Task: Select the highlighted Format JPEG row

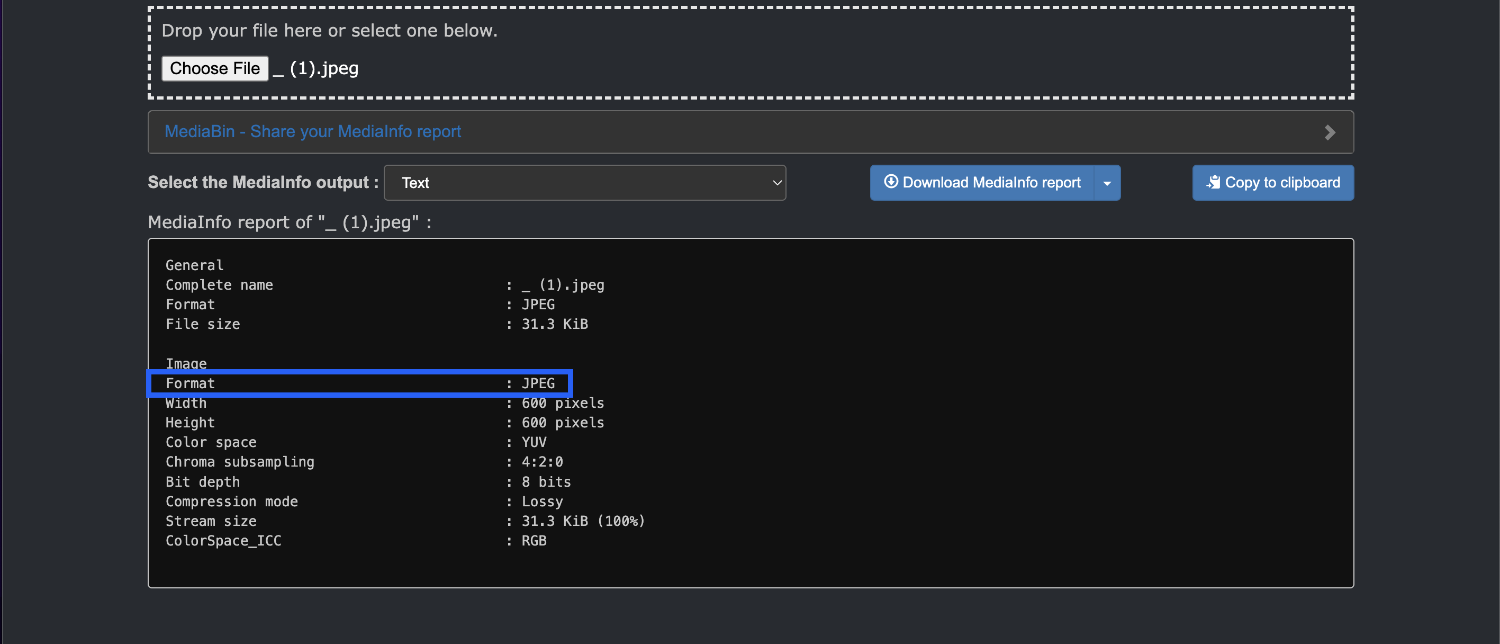Action: tap(360, 383)
